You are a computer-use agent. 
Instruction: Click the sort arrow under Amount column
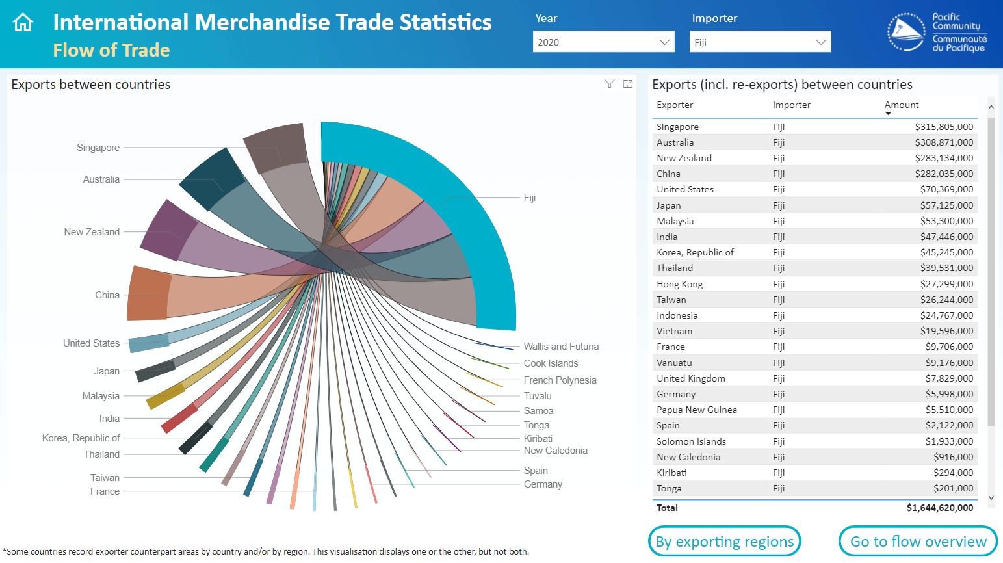pos(888,114)
